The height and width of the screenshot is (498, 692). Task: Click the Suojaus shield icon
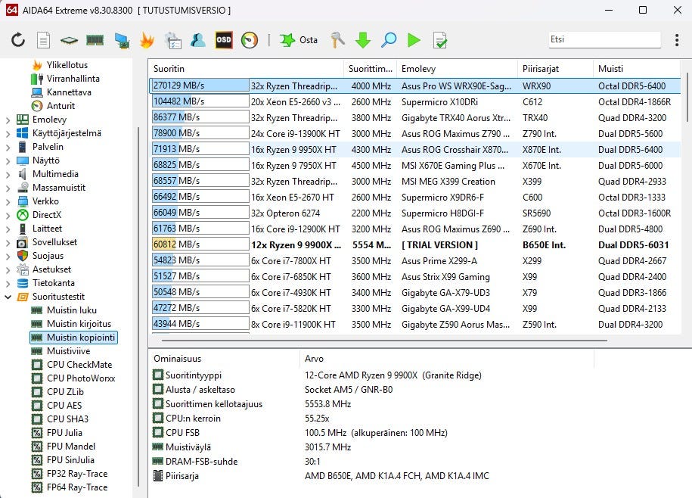tap(23, 256)
